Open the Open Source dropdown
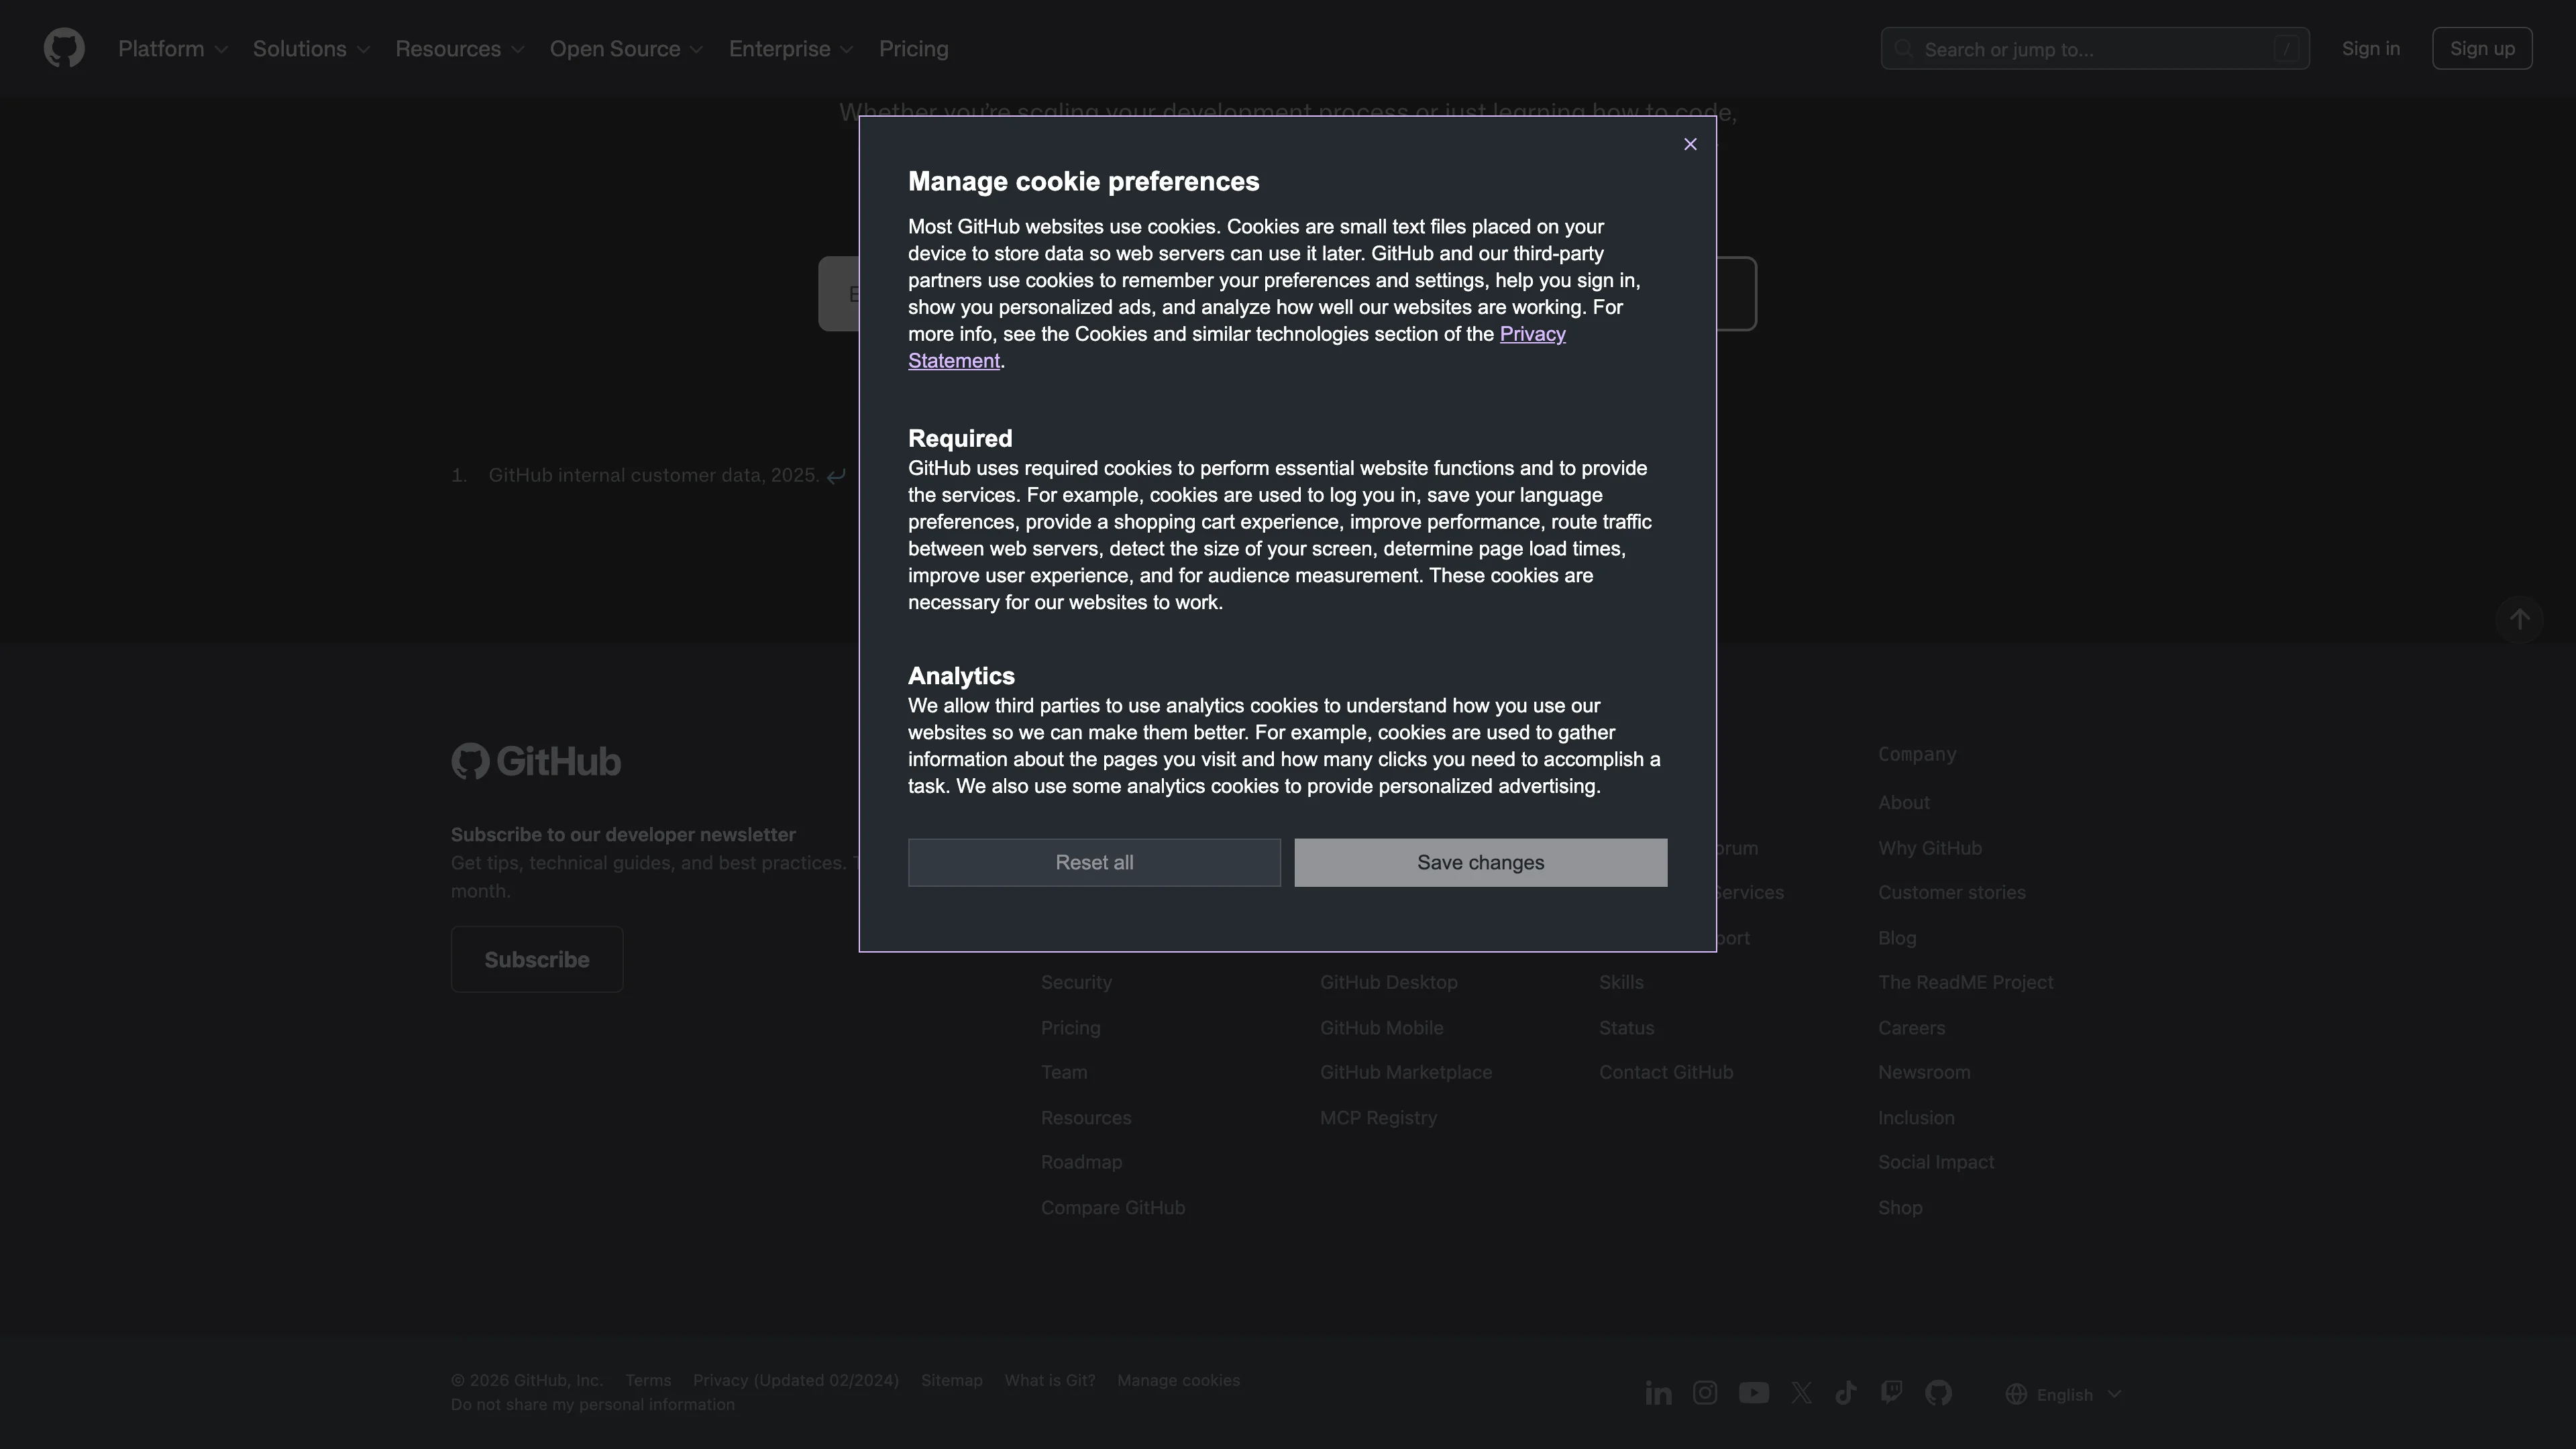This screenshot has height=1449, width=2576. [x=627, y=49]
